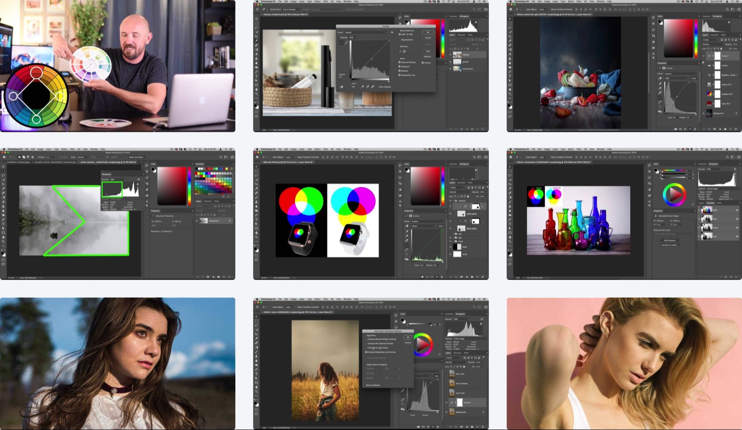This screenshot has height=430, width=742.
Task: Click the search icon in the makeup window options bar
Action: pos(474,9)
